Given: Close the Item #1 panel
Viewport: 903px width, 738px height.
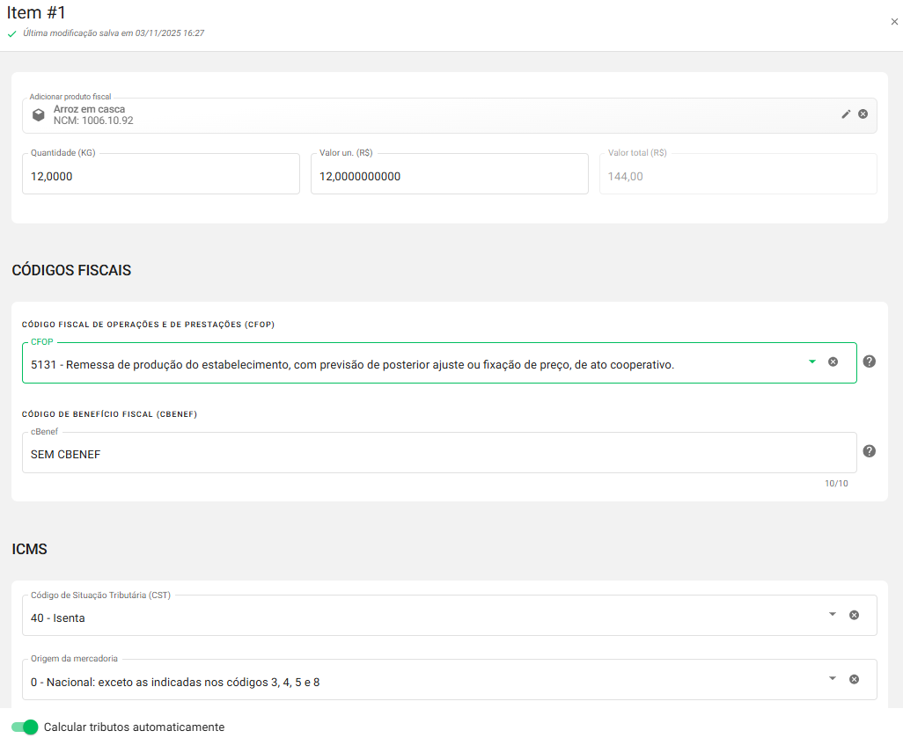Looking at the screenshot, I should click(x=894, y=22).
